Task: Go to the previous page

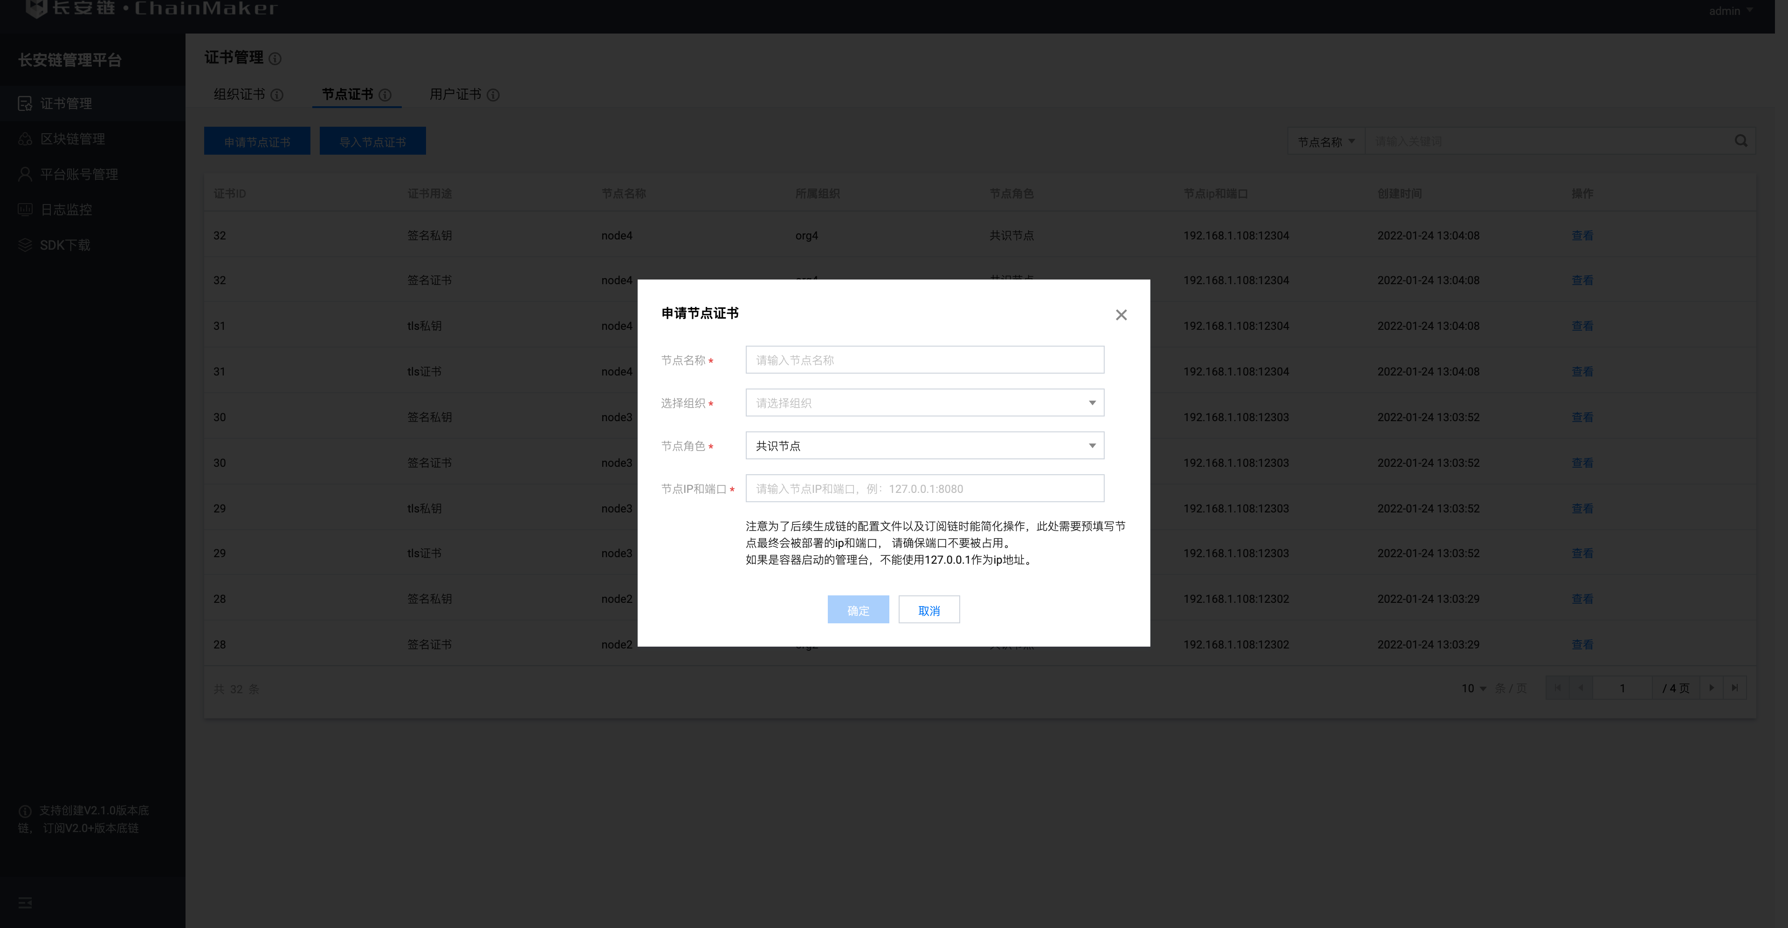Action: (x=1581, y=688)
